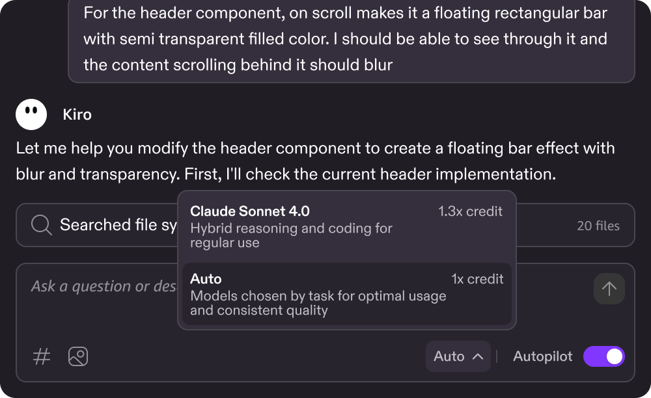This screenshot has width=651, height=398.
Task: Click the Kiro avatar face icon
Action: [x=31, y=114]
